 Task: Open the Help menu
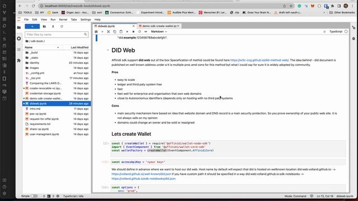[97, 20]
